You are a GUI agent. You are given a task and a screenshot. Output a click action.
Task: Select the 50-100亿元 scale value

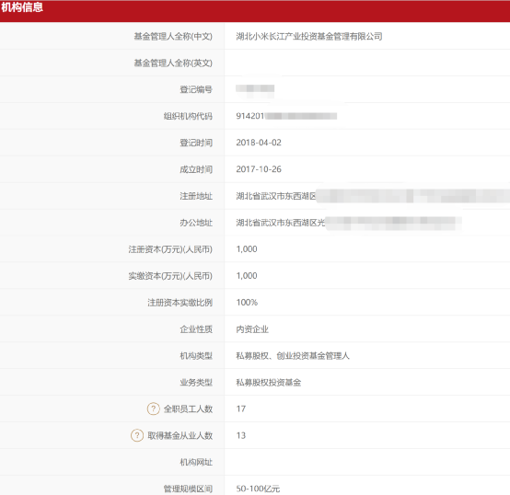click(x=258, y=489)
